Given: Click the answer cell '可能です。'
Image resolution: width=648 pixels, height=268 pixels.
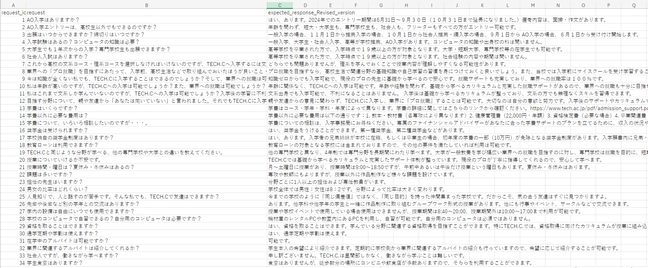Looking at the screenshot, I should tap(280, 241).
